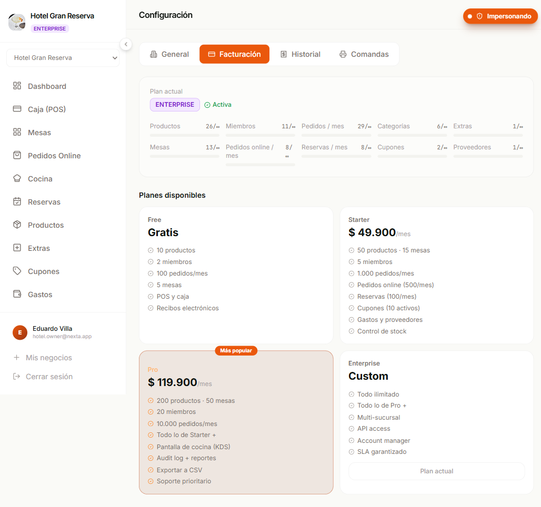Screen dimensions: 541x507
Task: Click the Más popular badge on Pro plan
Action: 236,350
